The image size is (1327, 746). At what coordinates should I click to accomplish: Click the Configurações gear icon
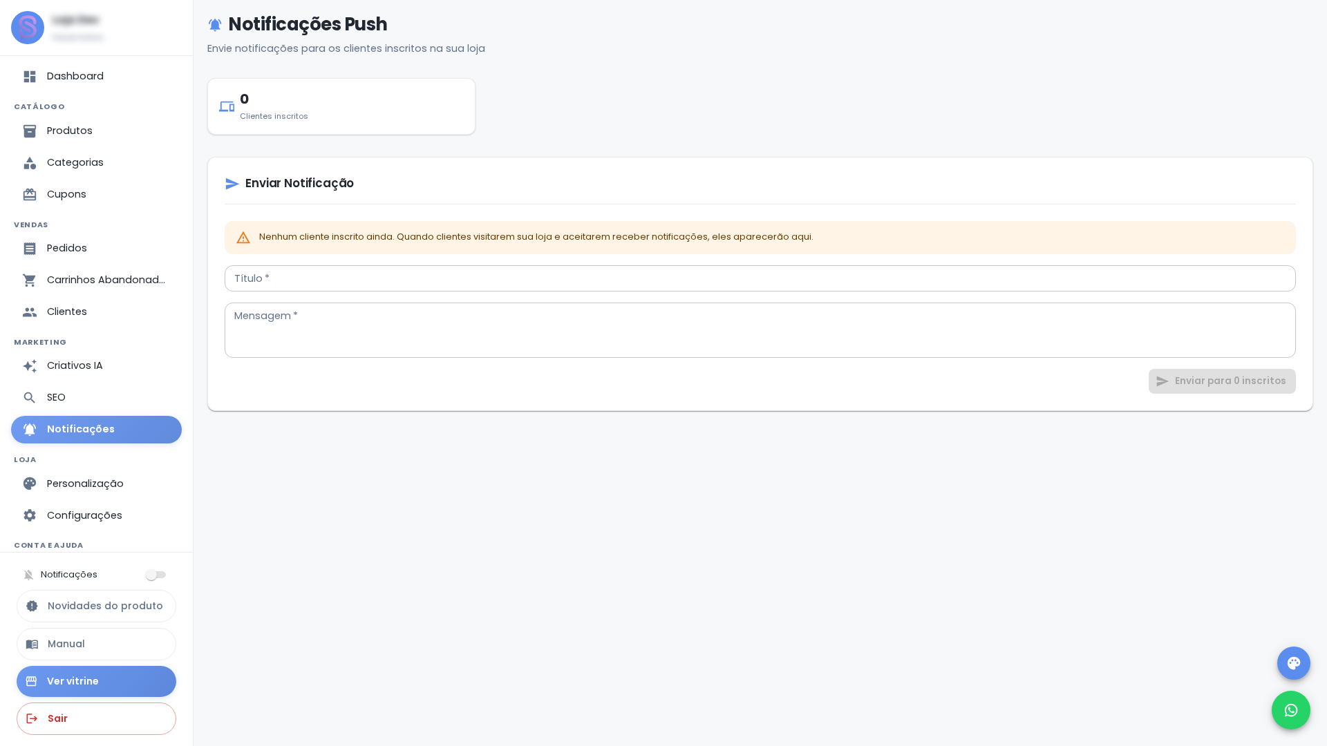[x=30, y=515]
